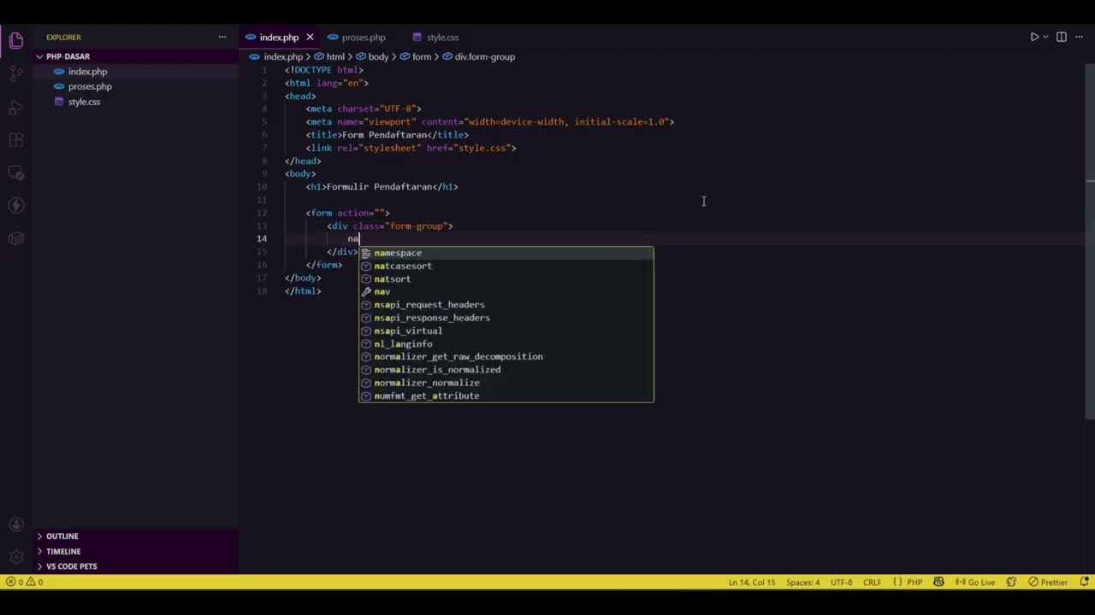The width and height of the screenshot is (1095, 615).
Task: Select the natcasesort suggestion
Action: 506,266
